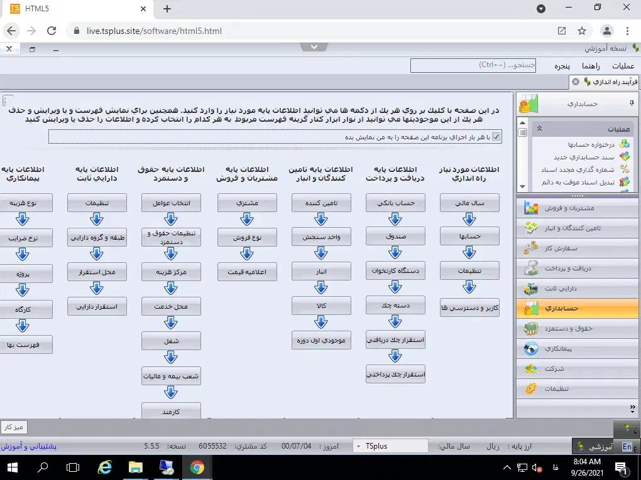Pin the حسابداری panel with pushpin

click(x=631, y=103)
